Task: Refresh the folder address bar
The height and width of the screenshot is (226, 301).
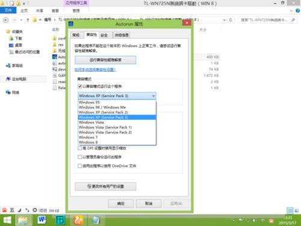Action: click(x=231, y=20)
